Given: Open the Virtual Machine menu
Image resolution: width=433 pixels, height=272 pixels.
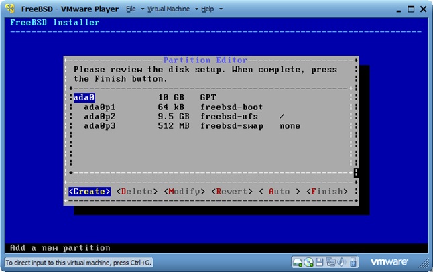Looking at the screenshot, I should click(x=168, y=9).
